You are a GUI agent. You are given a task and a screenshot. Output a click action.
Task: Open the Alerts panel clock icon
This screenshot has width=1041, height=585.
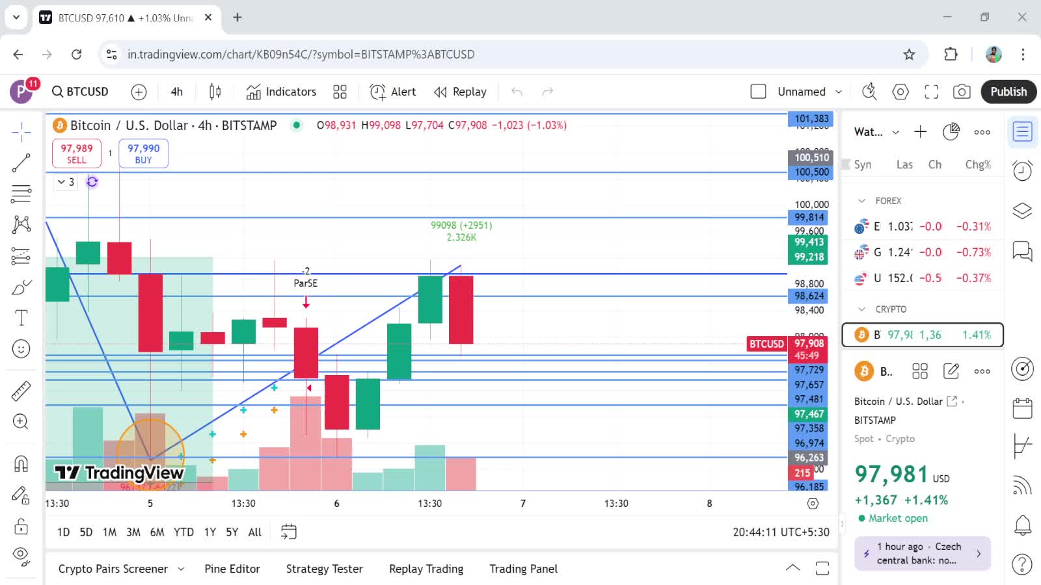(x=1022, y=171)
